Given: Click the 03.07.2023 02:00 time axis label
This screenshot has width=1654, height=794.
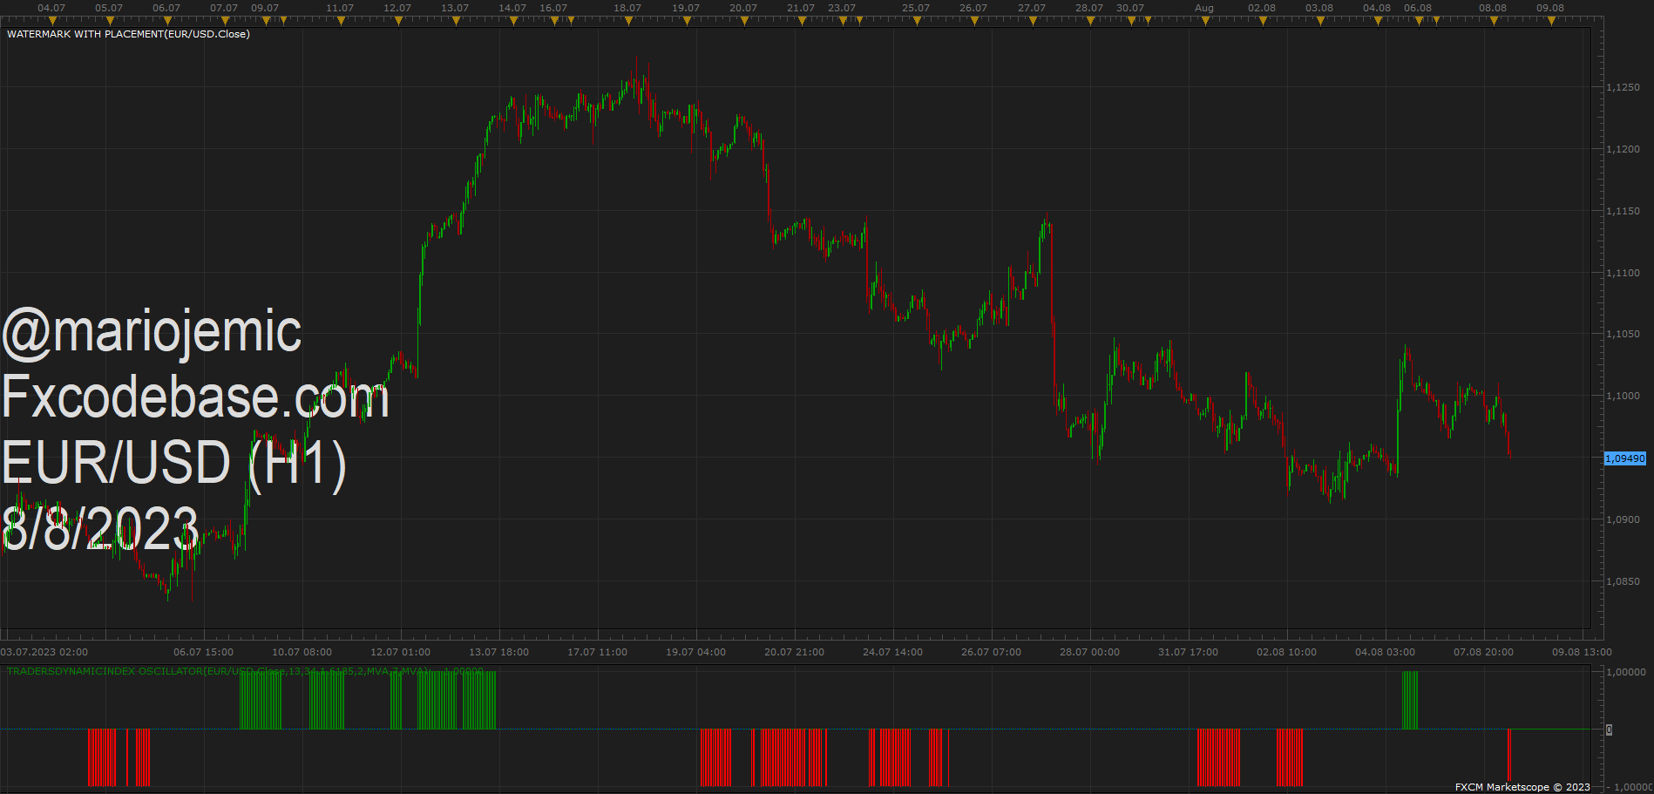Looking at the screenshot, I should coord(44,652).
